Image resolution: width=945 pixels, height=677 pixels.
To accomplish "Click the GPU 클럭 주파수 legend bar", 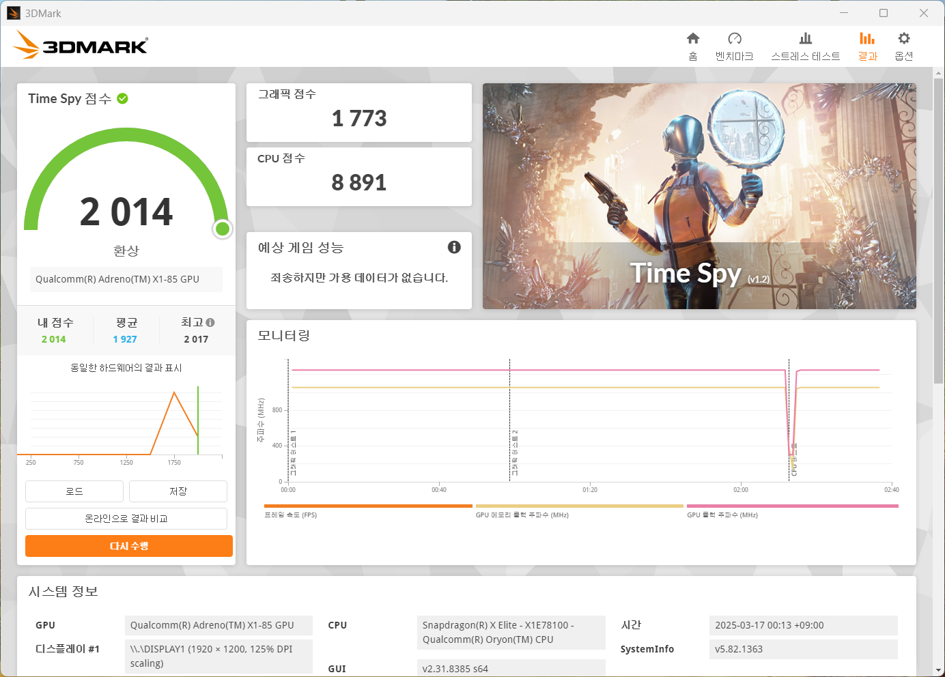I will (793, 506).
